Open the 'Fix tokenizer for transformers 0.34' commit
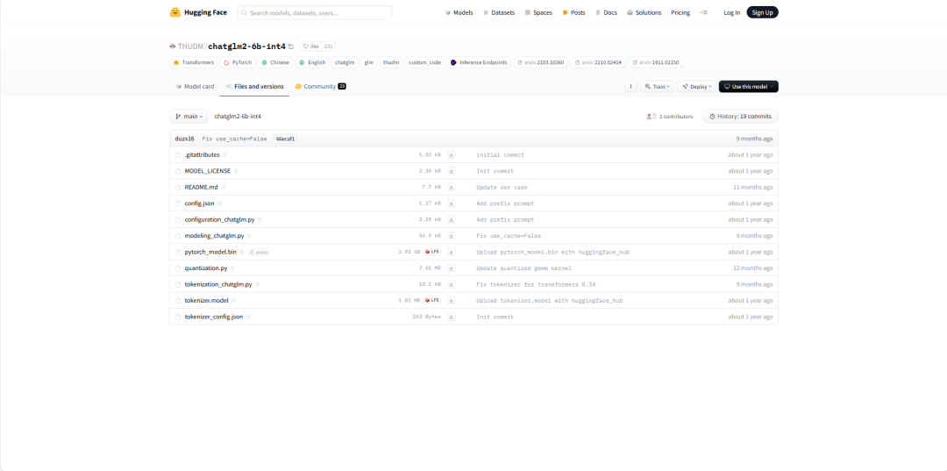 click(537, 284)
